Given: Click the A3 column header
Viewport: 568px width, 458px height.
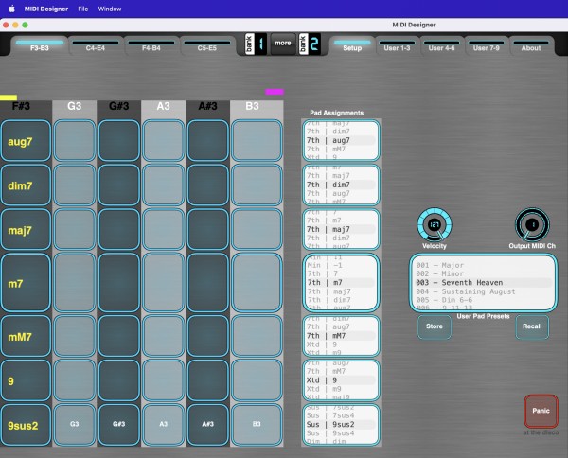Looking at the screenshot, I should (x=164, y=106).
